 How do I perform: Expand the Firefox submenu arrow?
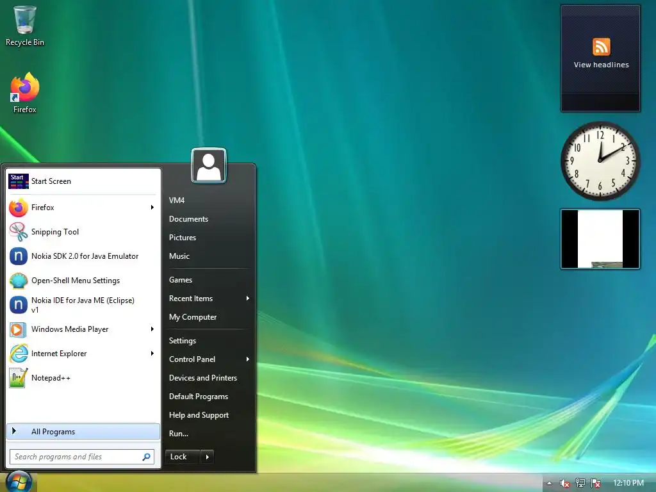152,208
